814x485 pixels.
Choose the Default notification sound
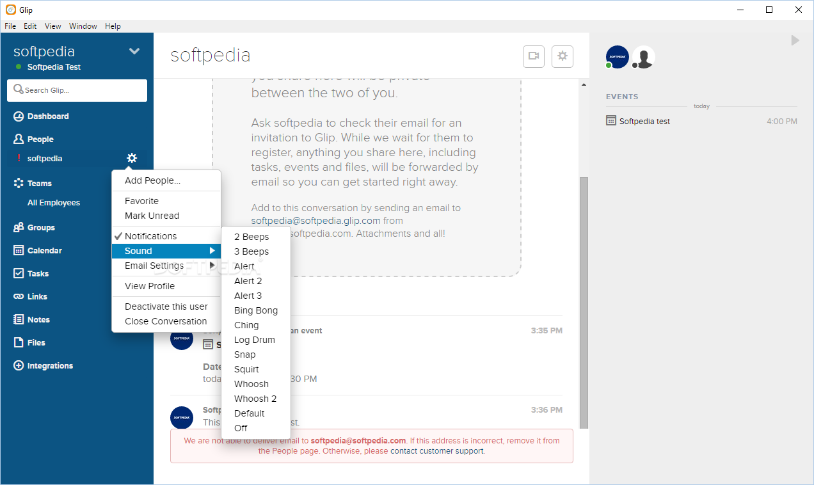click(249, 413)
